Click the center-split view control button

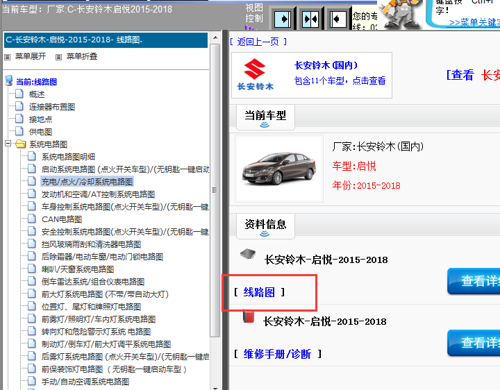click(x=310, y=19)
